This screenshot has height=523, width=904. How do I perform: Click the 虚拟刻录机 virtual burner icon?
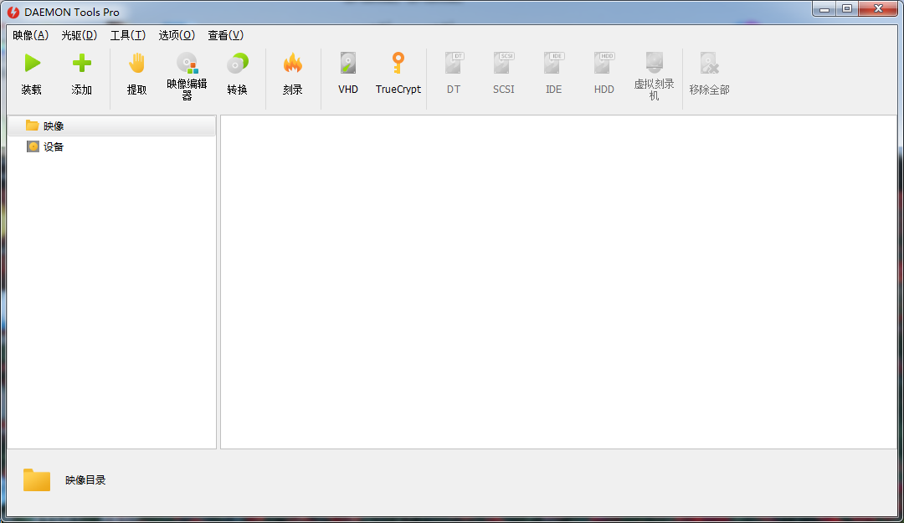click(655, 62)
